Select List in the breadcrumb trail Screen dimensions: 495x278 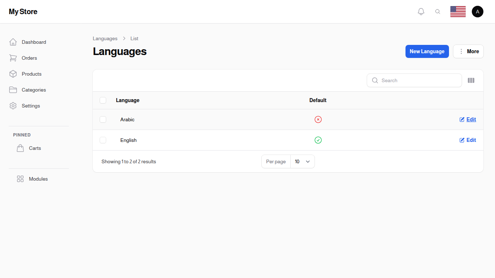coord(134,38)
